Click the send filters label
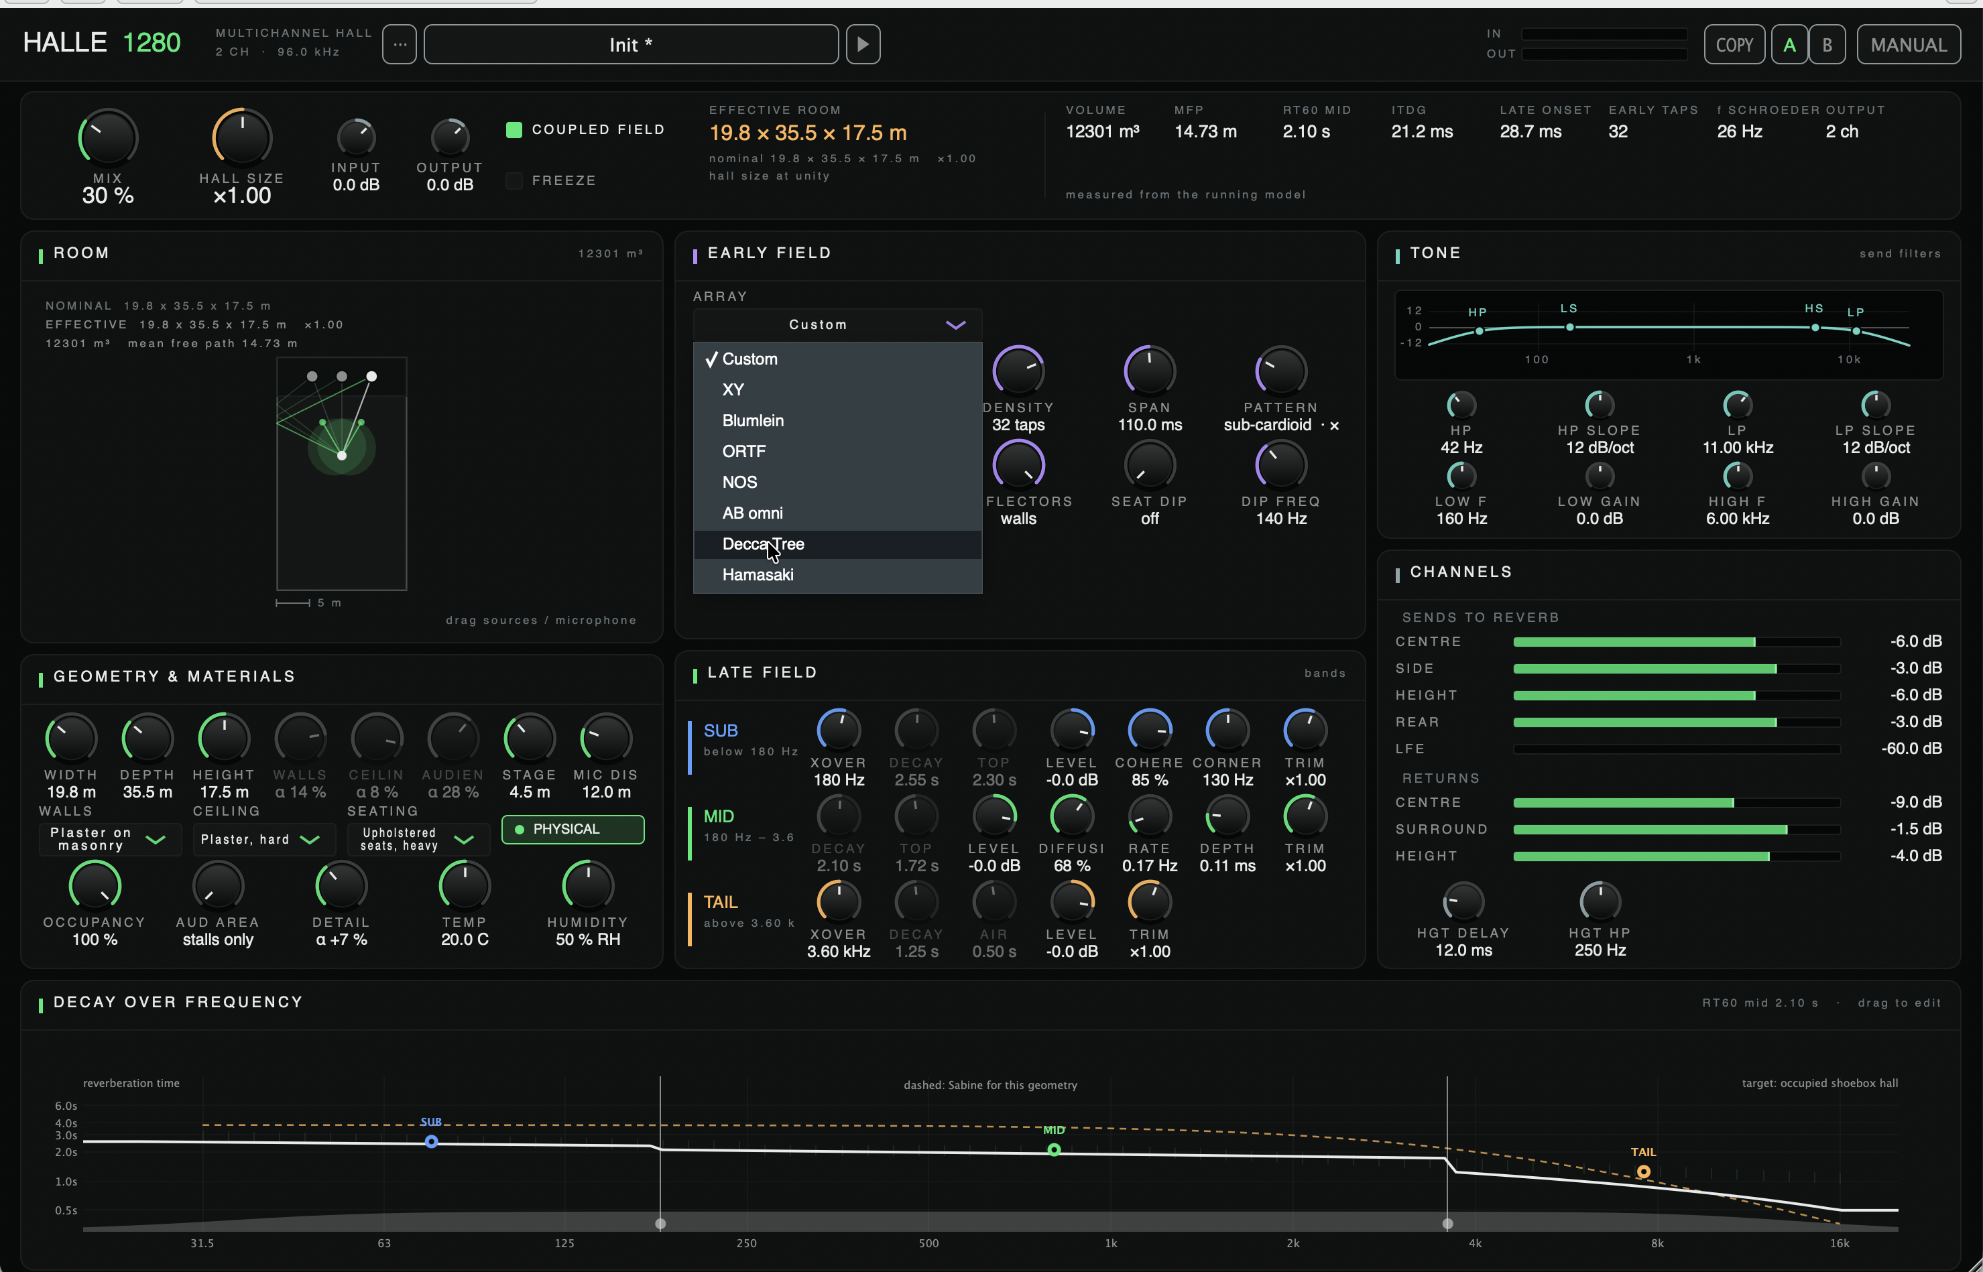 pyautogui.click(x=1900, y=253)
